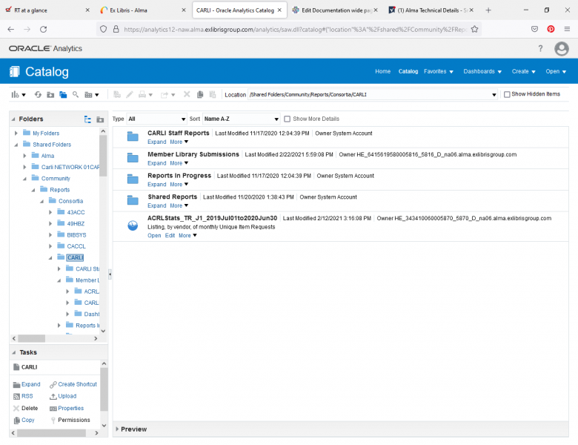Viewport: 578px width, 445px height.
Task: Click the pencil Edit toolbar icon
Action: [130, 95]
